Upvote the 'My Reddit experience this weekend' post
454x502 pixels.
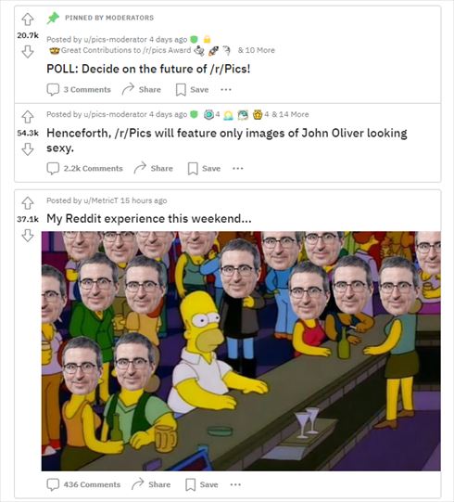28,202
